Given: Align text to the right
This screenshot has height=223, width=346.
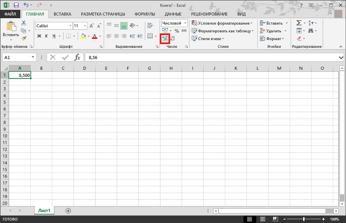Looking at the screenshot, I should pos(124,36).
